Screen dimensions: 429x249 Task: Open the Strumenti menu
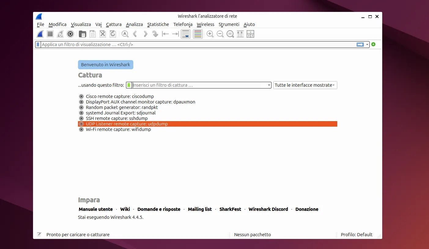(229, 24)
